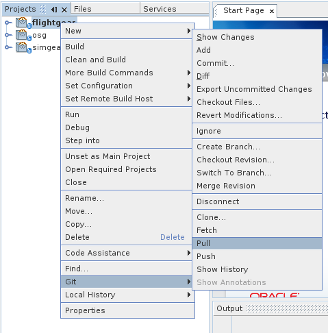The width and height of the screenshot is (328, 333).
Task: Click the Output panel title
Action: [229, 308]
